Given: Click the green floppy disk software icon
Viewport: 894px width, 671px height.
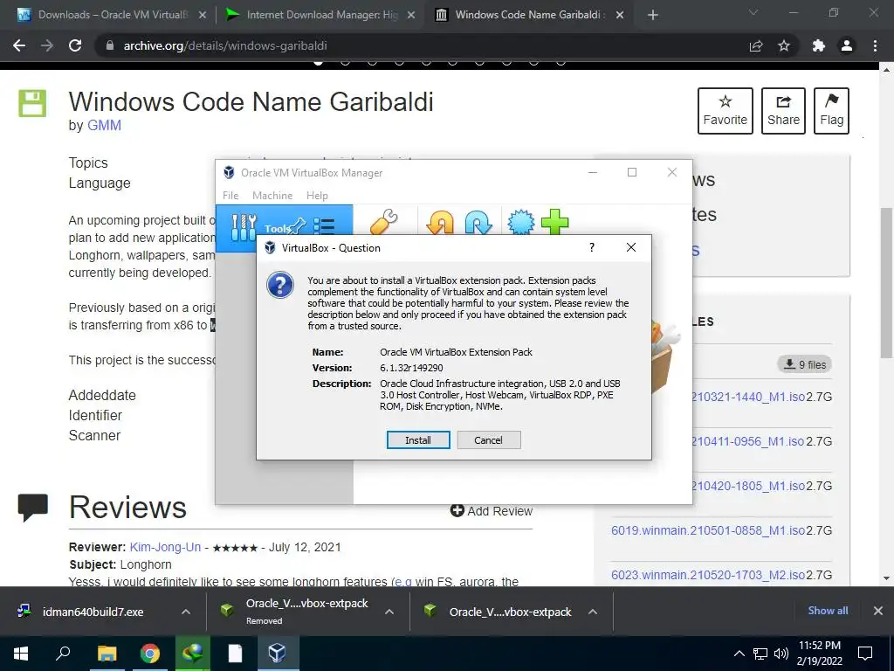Looking at the screenshot, I should (32, 103).
